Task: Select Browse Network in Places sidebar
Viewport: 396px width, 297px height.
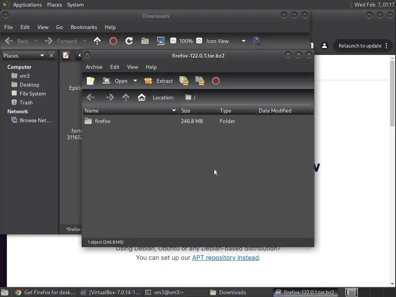Action: 35,120
